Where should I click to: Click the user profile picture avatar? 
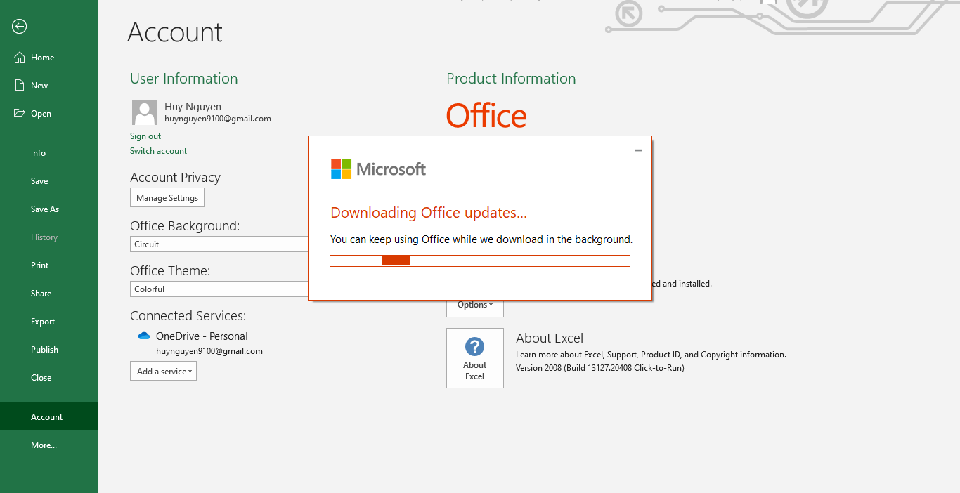[x=144, y=112]
